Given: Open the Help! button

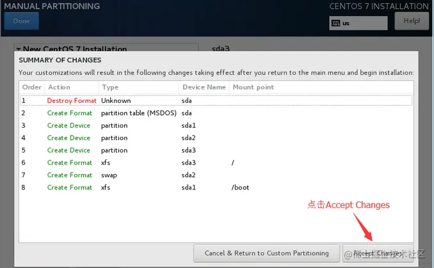Looking at the screenshot, I should [x=412, y=21].
